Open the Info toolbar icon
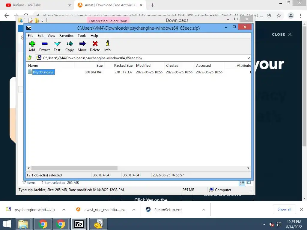 click(x=107, y=46)
